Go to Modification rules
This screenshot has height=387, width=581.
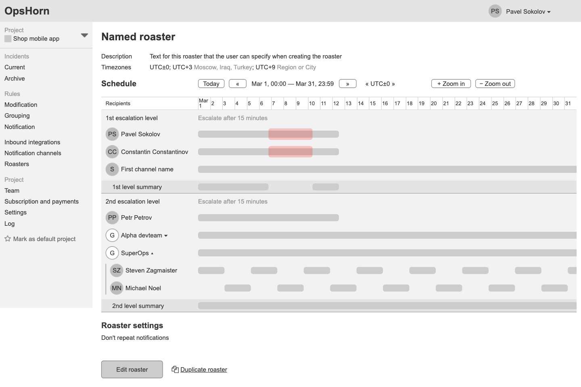pyautogui.click(x=21, y=105)
